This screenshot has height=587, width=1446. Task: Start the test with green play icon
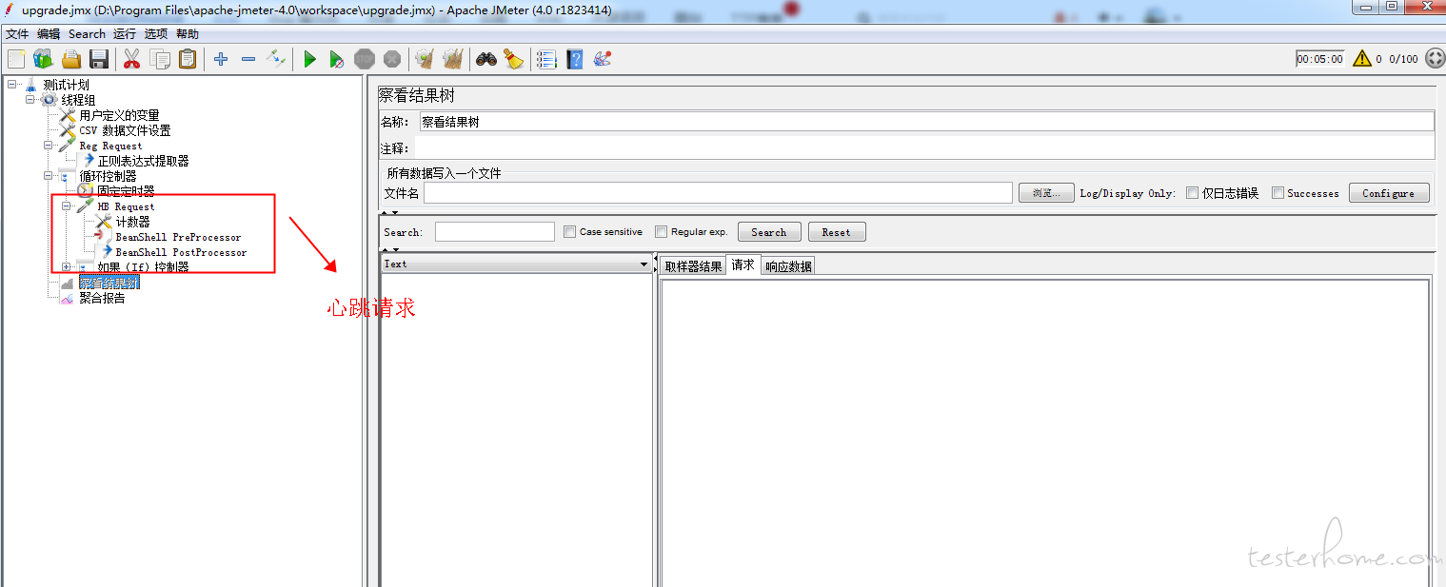(x=309, y=59)
